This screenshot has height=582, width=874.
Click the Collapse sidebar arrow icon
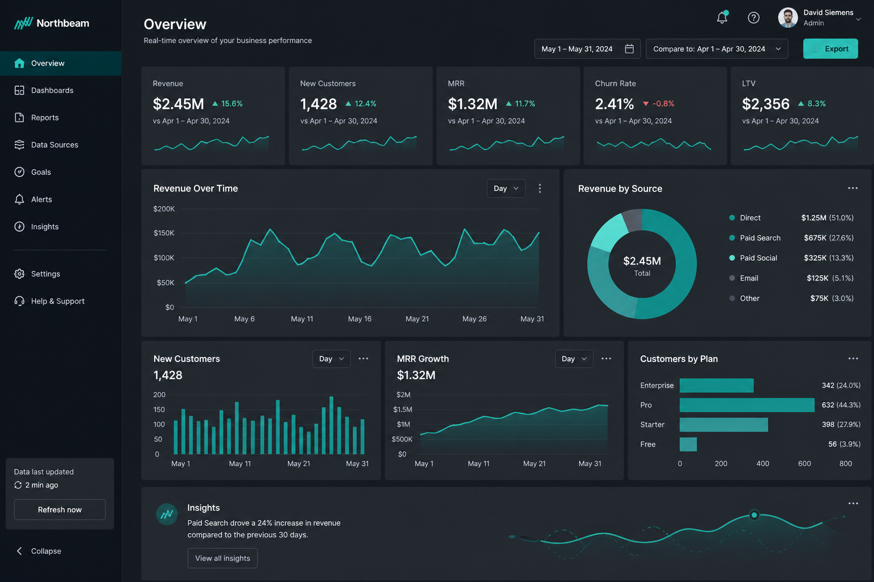pyautogui.click(x=19, y=551)
